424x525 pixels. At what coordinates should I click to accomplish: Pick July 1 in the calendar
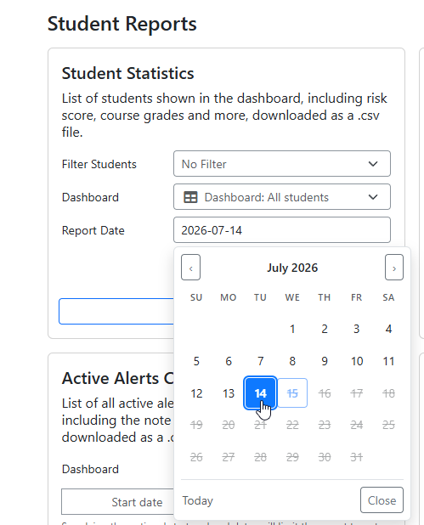292,329
